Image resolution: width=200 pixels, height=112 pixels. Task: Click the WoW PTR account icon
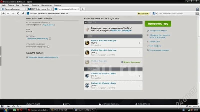pos(87,53)
